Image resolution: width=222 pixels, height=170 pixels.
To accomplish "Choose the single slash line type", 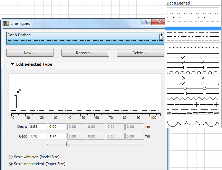I will coord(193,62).
